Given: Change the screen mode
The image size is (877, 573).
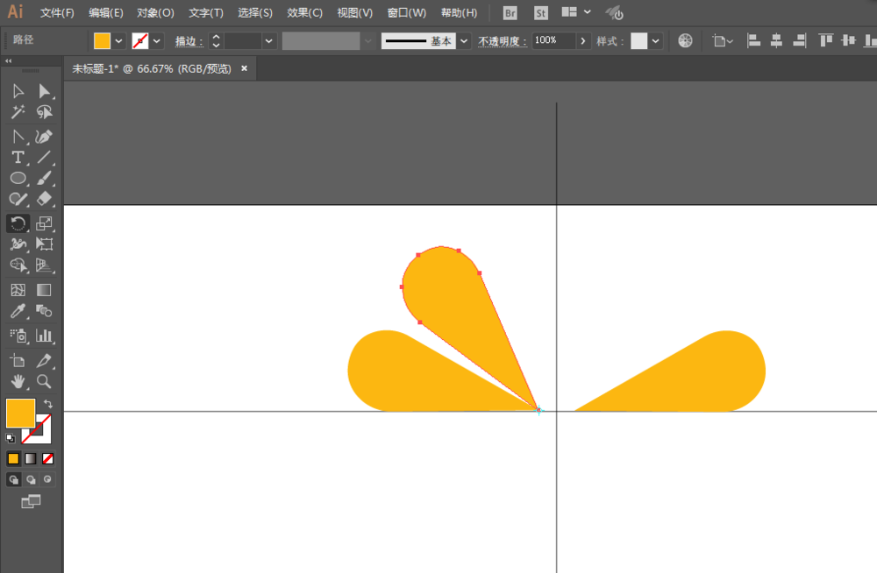Looking at the screenshot, I should [31, 502].
